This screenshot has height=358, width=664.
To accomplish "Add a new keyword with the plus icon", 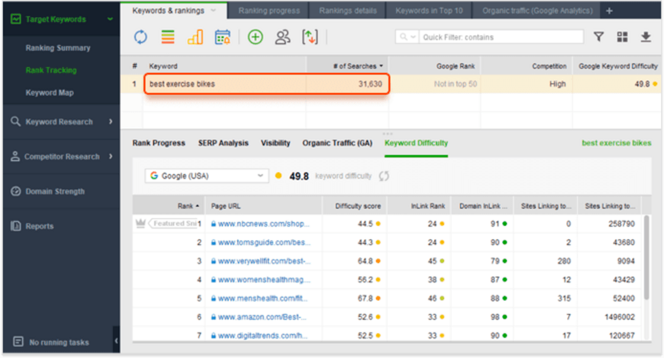I will pyautogui.click(x=255, y=37).
